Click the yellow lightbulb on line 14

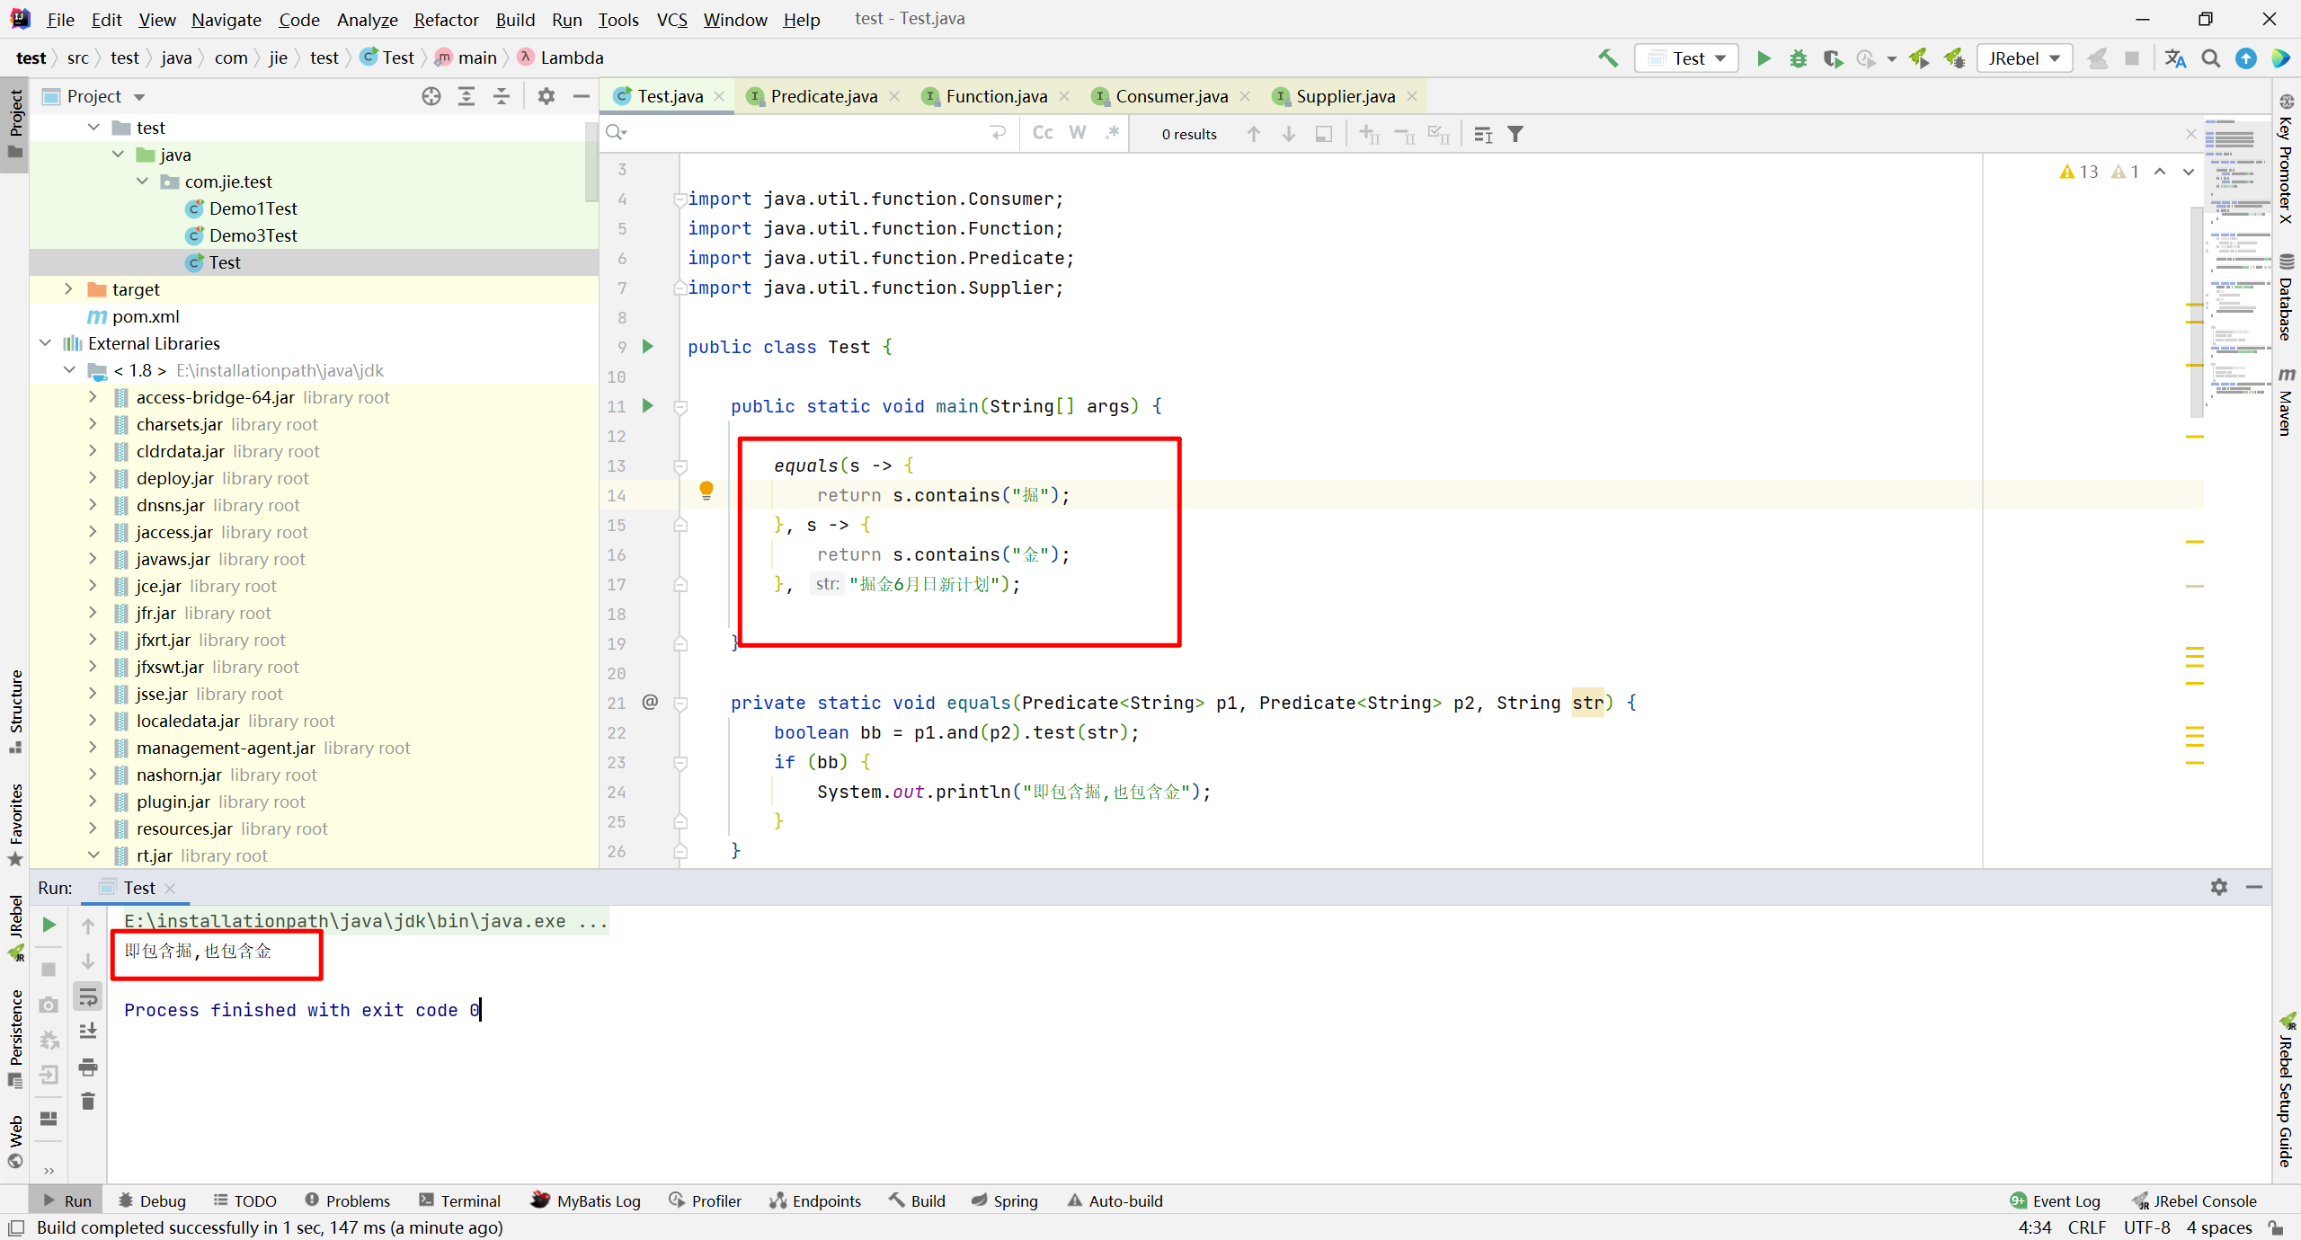[x=706, y=491]
